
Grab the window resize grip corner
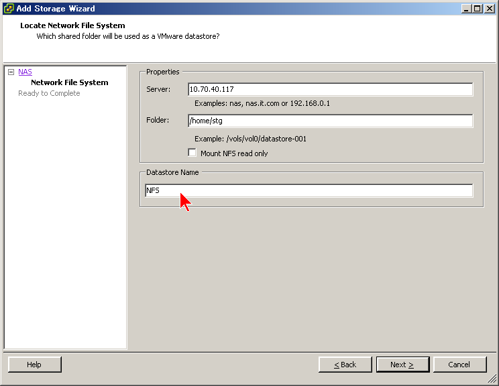coord(493,379)
